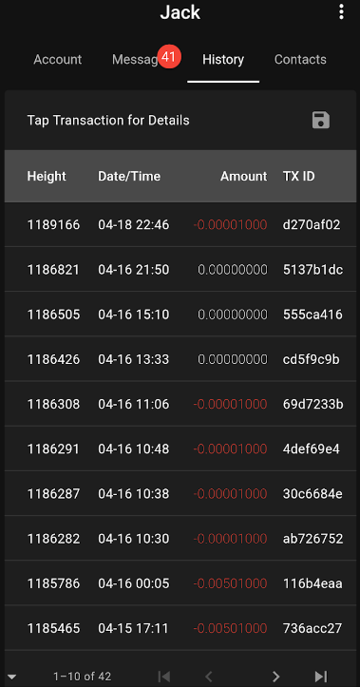The image size is (360, 687).
Task: Switch to the Contacts tab
Action: pyautogui.click(x=300, y=60)
